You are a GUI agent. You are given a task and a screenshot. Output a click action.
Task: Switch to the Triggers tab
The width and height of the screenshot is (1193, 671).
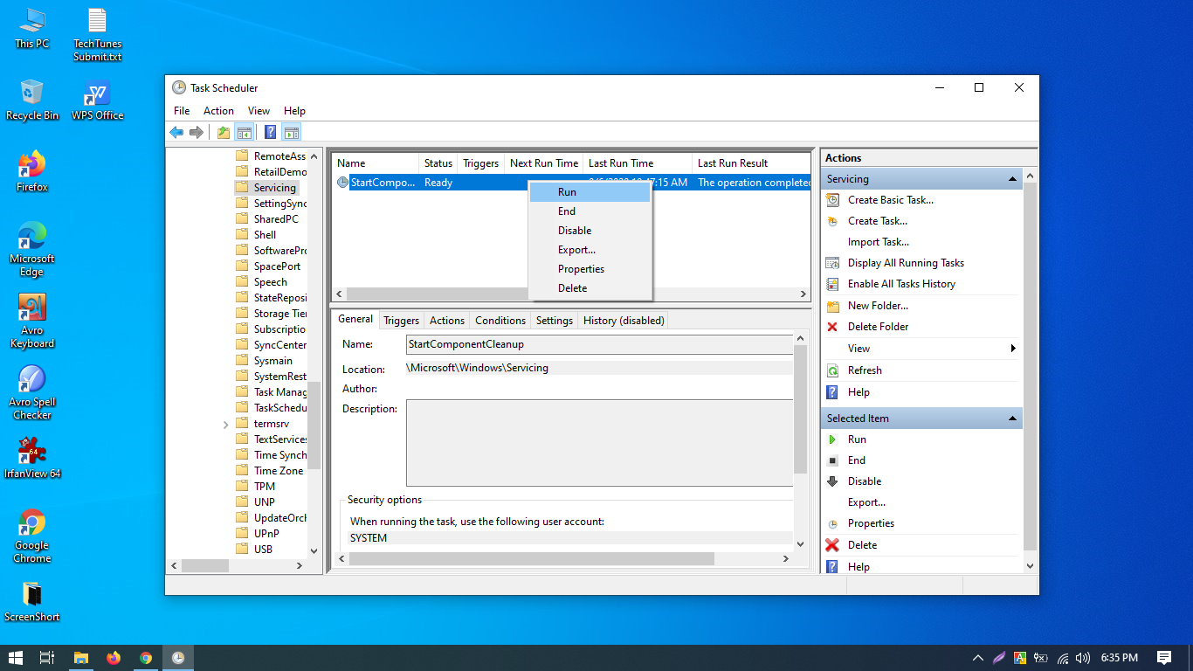tap(401, 321)
